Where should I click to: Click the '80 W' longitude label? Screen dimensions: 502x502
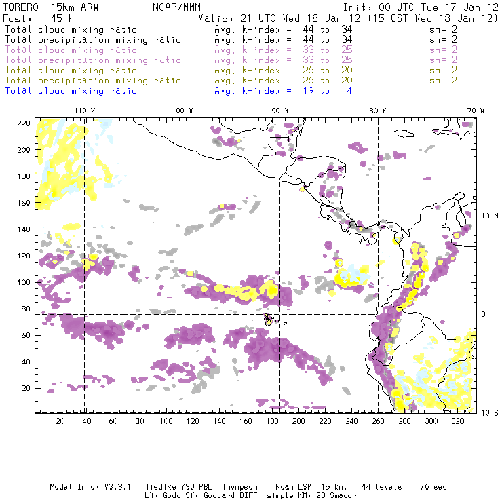(x=378, y=111)
